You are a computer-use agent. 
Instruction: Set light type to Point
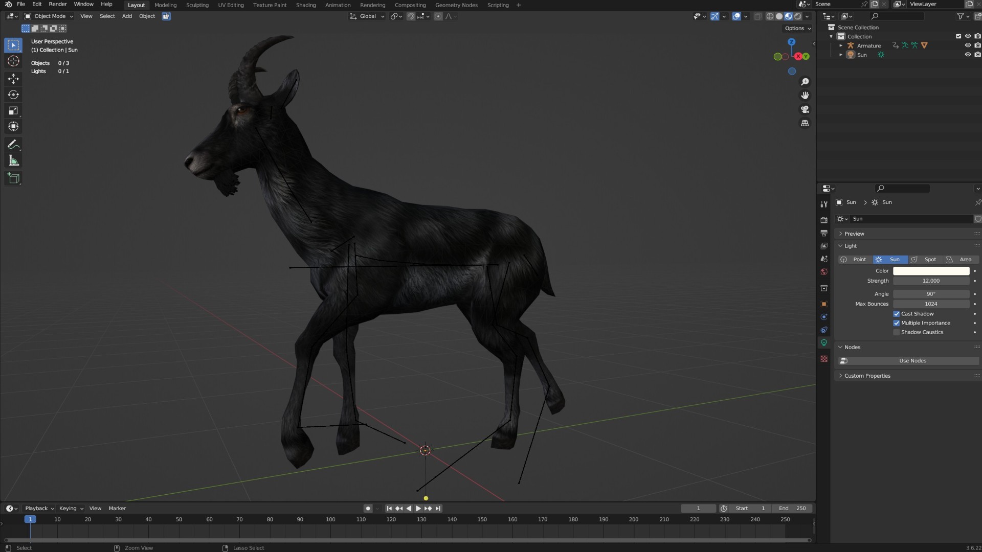855,260
